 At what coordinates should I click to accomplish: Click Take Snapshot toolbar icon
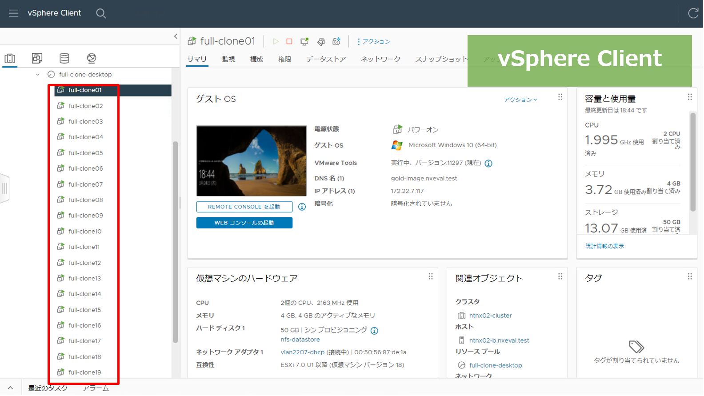click(336, 42)
